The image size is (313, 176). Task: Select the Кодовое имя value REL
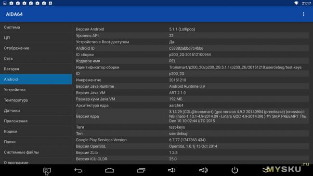[172, 61]
